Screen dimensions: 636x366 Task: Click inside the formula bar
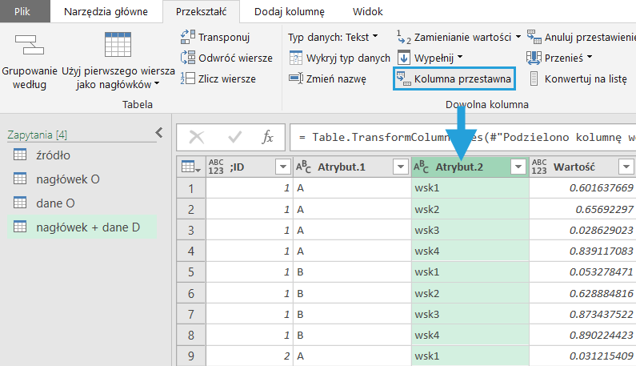(464, 138)
